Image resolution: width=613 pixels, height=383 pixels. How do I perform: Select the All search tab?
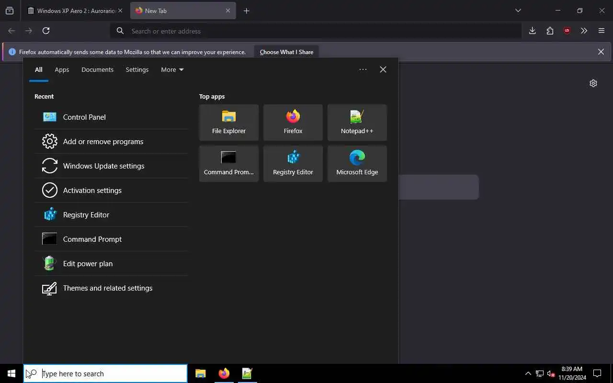tap(39, 69)
